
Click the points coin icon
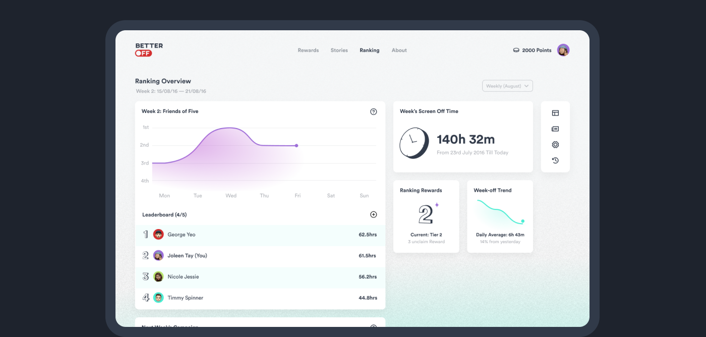pos(516,50)
